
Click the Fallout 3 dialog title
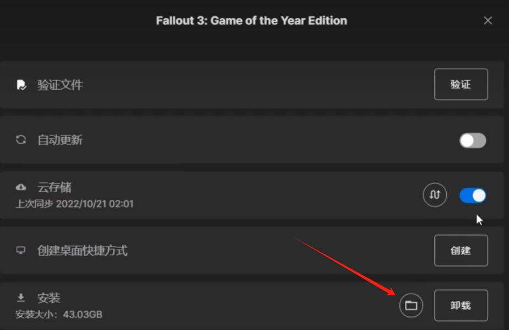tap(252, 20)
